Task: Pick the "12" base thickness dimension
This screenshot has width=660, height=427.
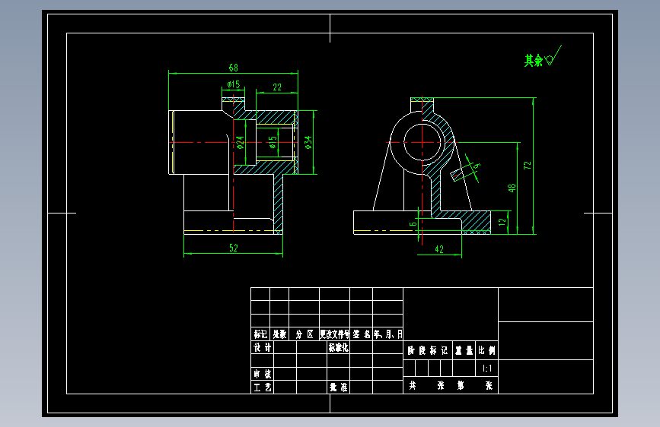Action: pos(502,222)
